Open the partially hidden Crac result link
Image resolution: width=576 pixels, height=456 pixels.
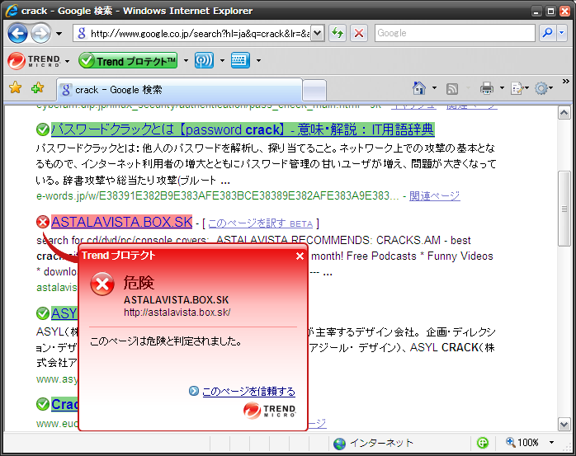point(64,404)
